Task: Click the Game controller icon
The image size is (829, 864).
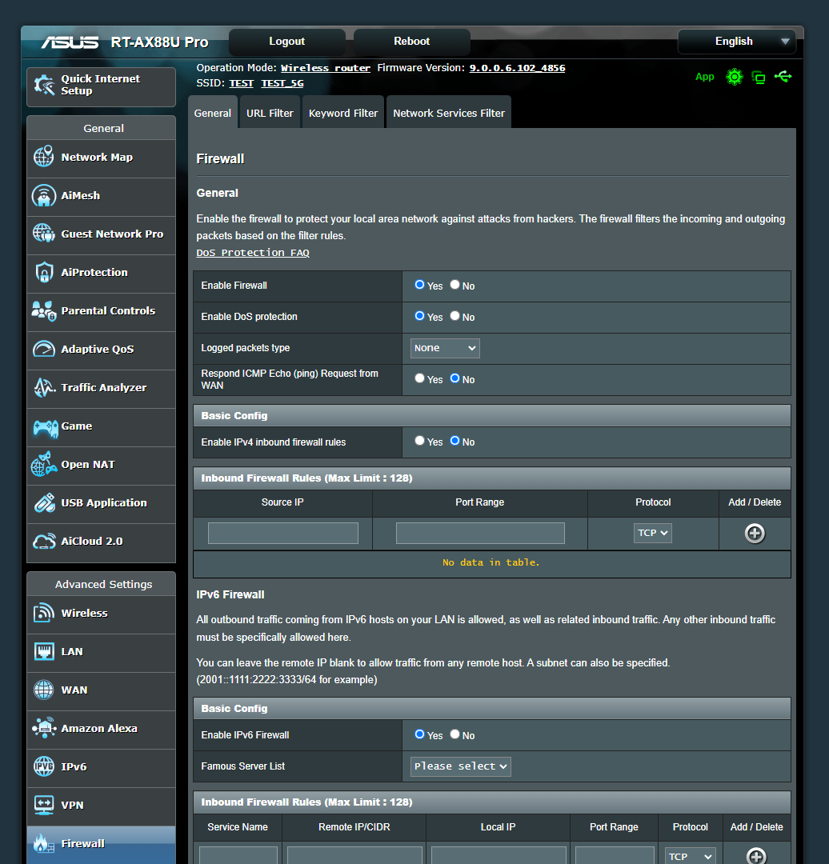Action: click(x=44, y=426)
